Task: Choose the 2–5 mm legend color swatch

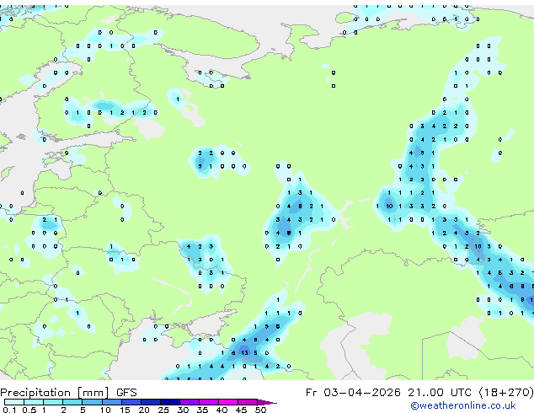Action: (72, 402)
